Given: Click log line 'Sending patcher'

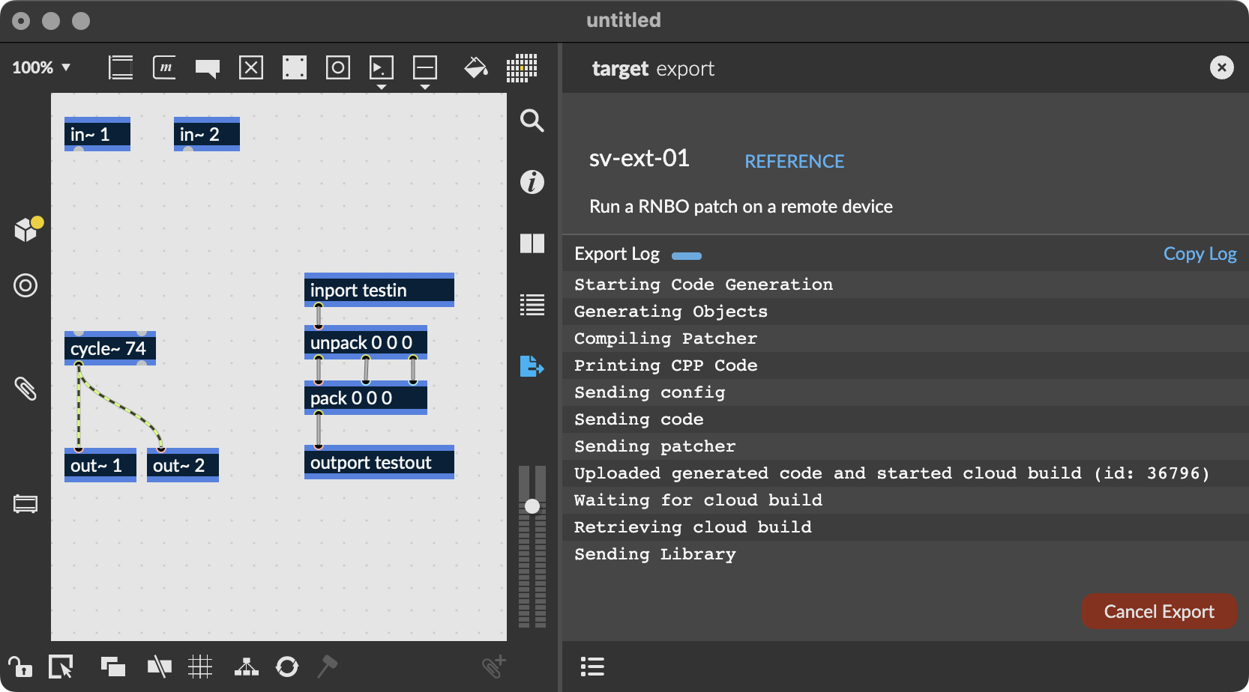Looking at the screenshot, I should [906, 446].
